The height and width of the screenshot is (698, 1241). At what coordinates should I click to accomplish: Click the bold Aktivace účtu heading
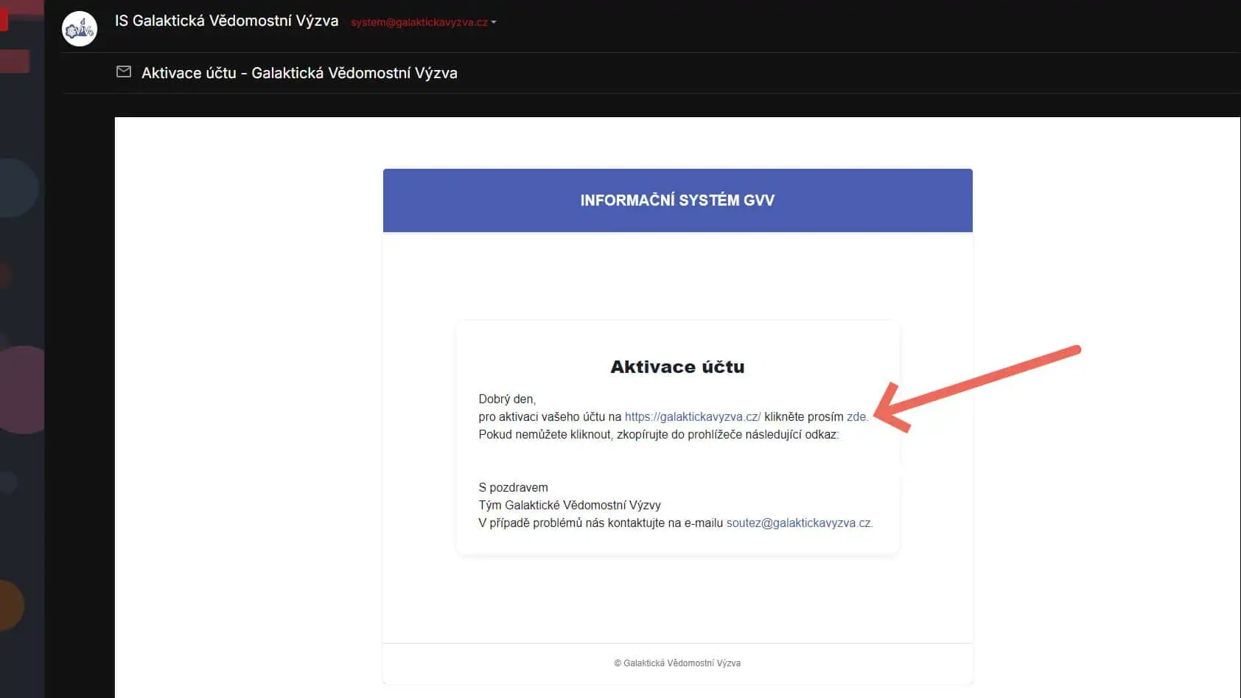pyautogui.click(x=677, y=367)
